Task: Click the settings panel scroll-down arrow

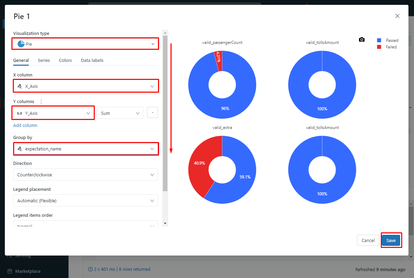Action: click(x=165, y=223)
